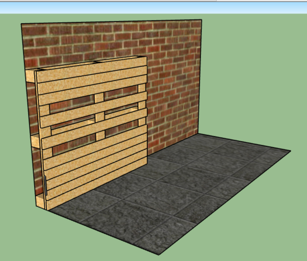Select the grey stone tile floor

coord(171,194)
